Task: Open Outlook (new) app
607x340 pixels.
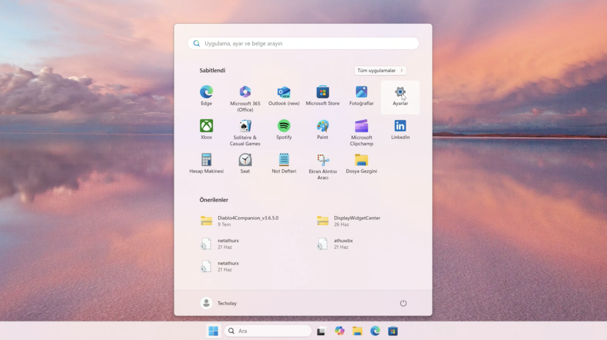Action: coord(284,96)
